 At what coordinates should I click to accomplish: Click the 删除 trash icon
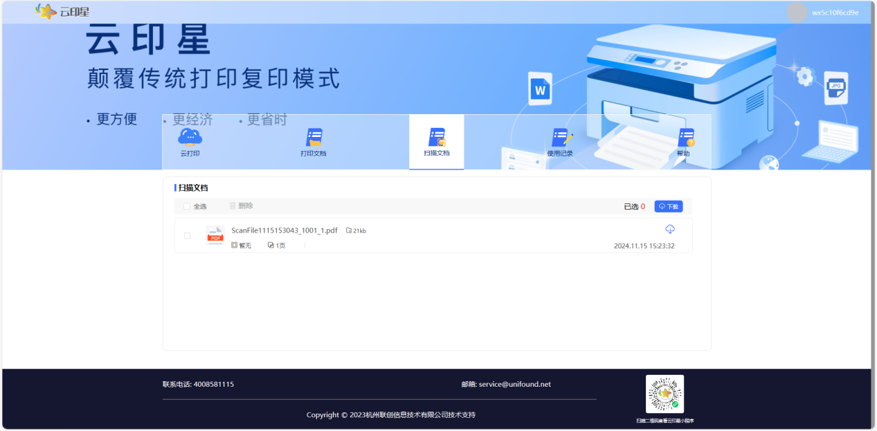(x=233, y=206)
